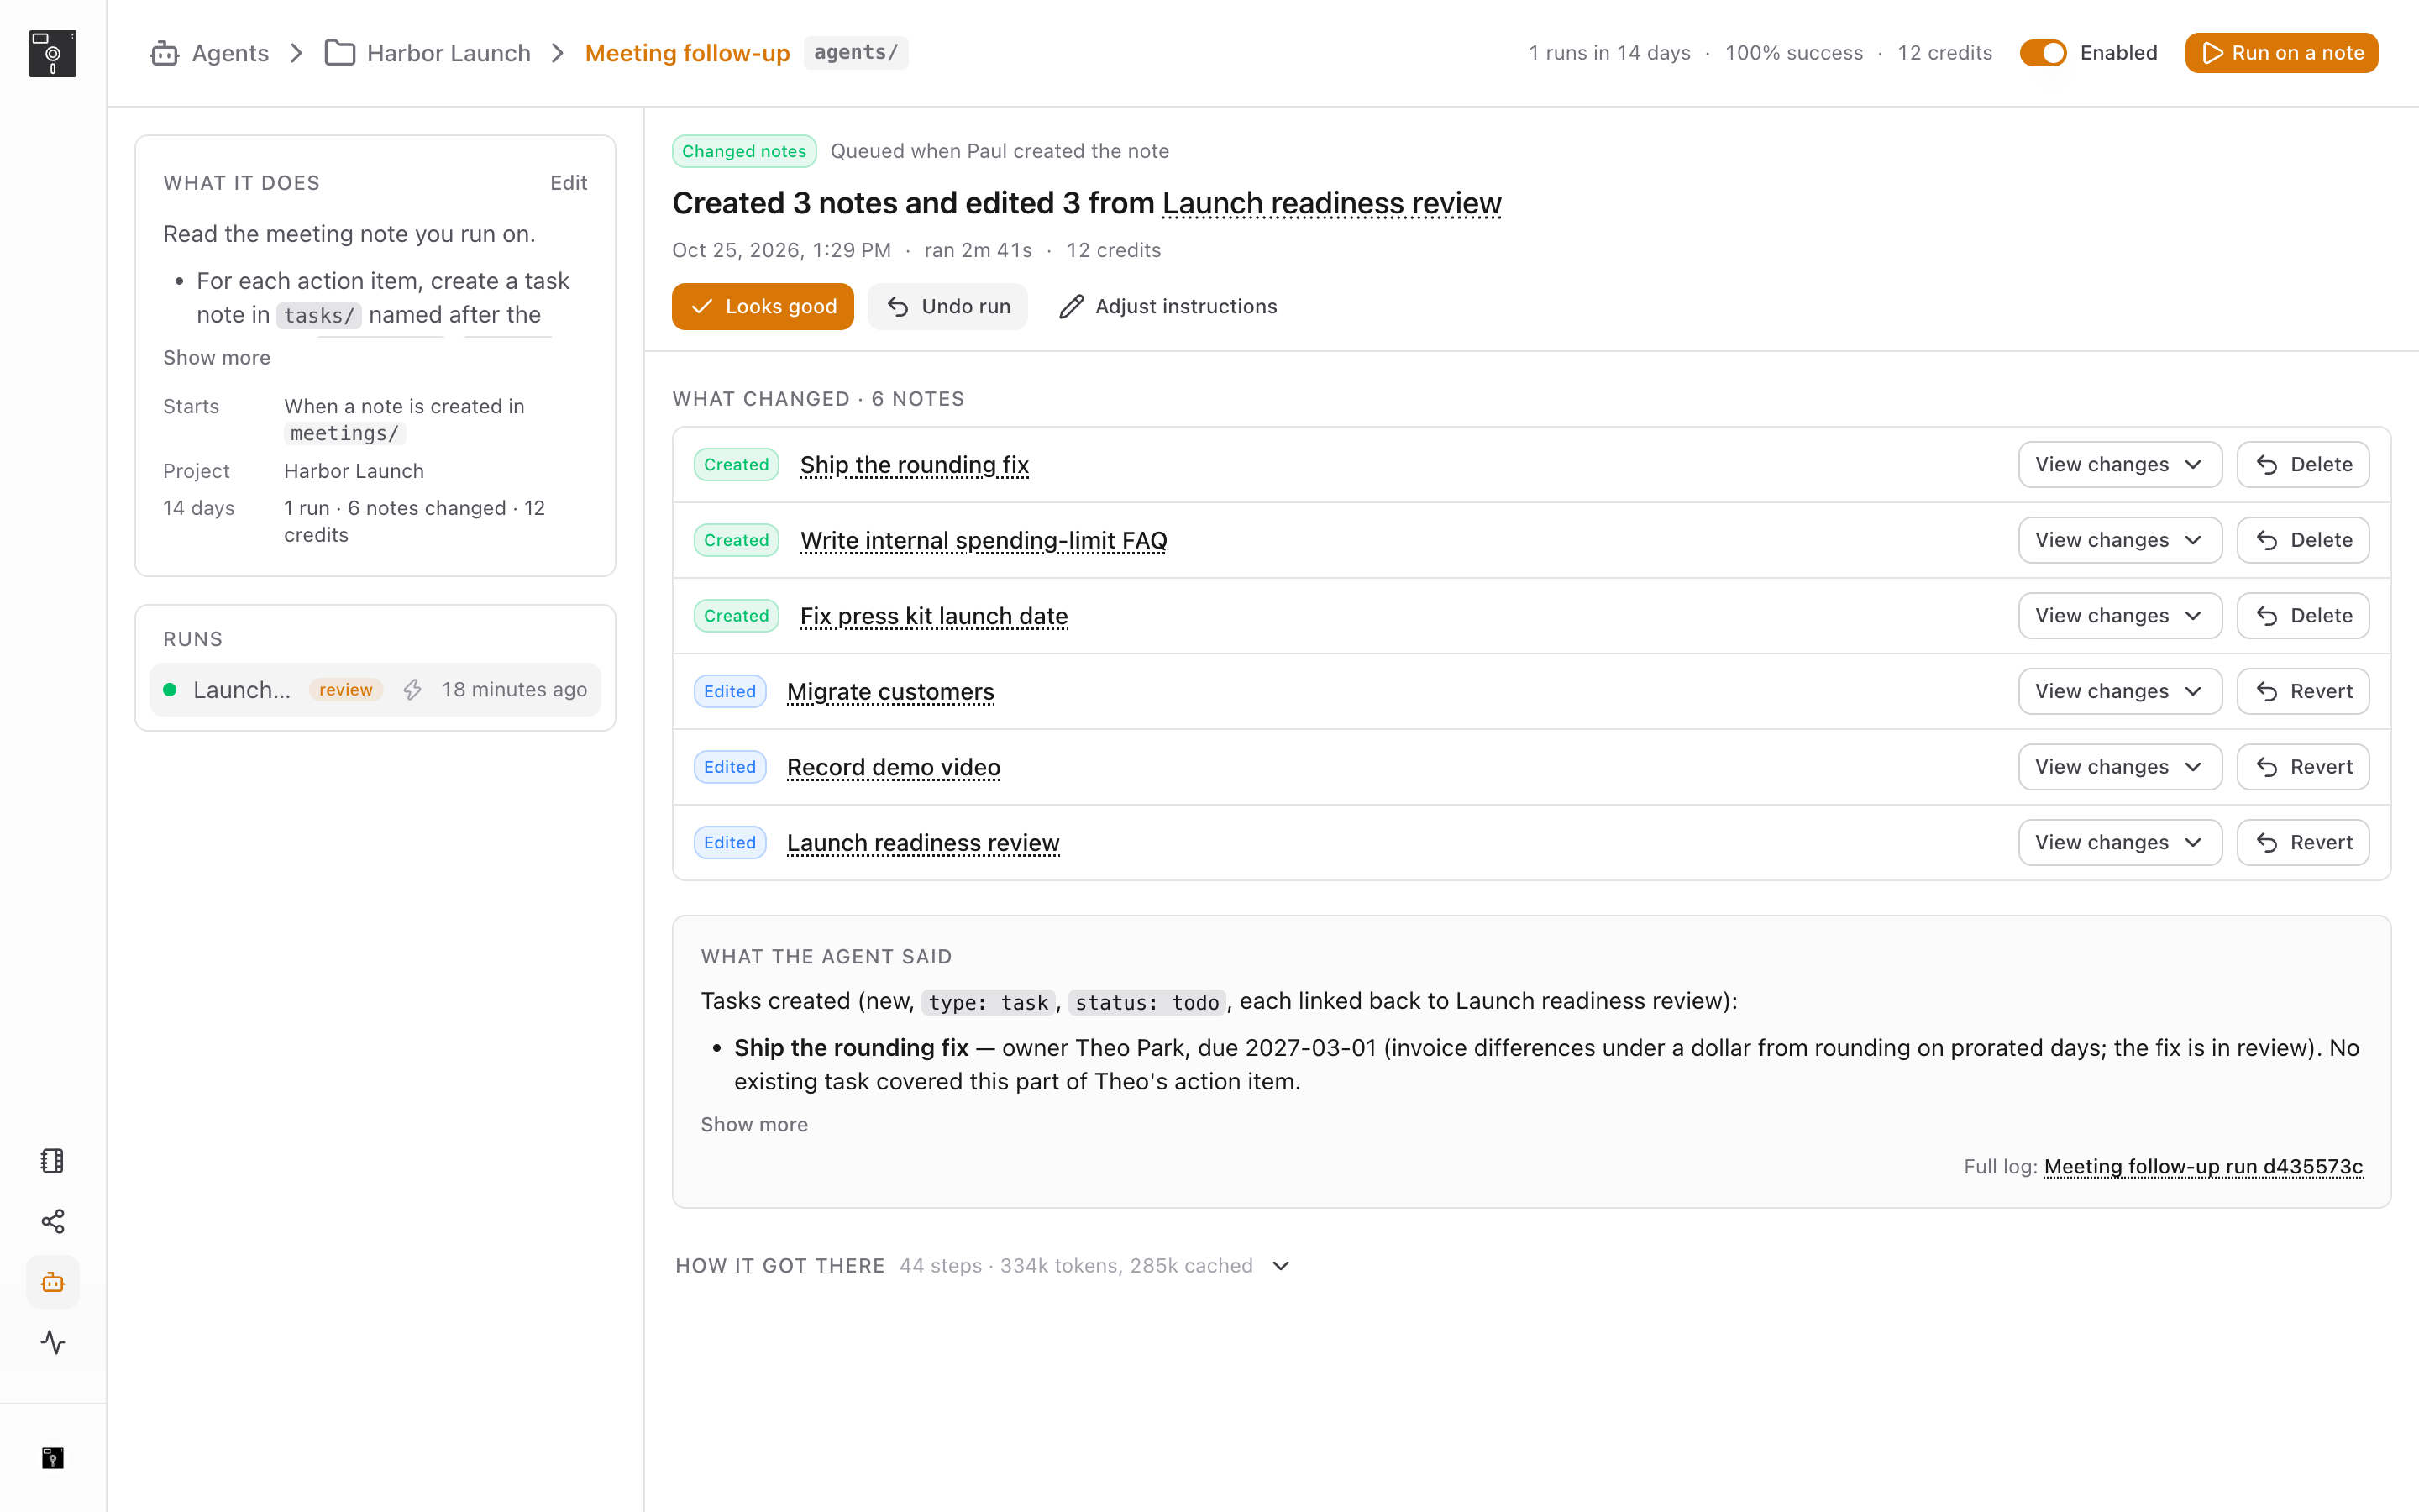Image resolution: width=2419 pixels, height=1512 pixels.
Task: Delete the Fix press kit launch date note
Action: (x=2302, y=616)
